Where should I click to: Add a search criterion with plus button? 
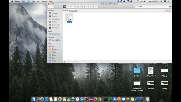pyautogui.click(x=170, y=11)
